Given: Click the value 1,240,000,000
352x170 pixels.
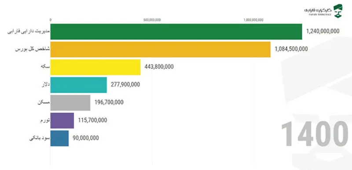Looking at the screenshot, I should click(x=323, y=31).
